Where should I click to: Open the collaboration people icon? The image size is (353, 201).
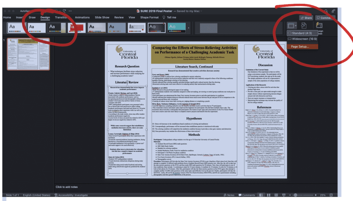coord(333,11)
